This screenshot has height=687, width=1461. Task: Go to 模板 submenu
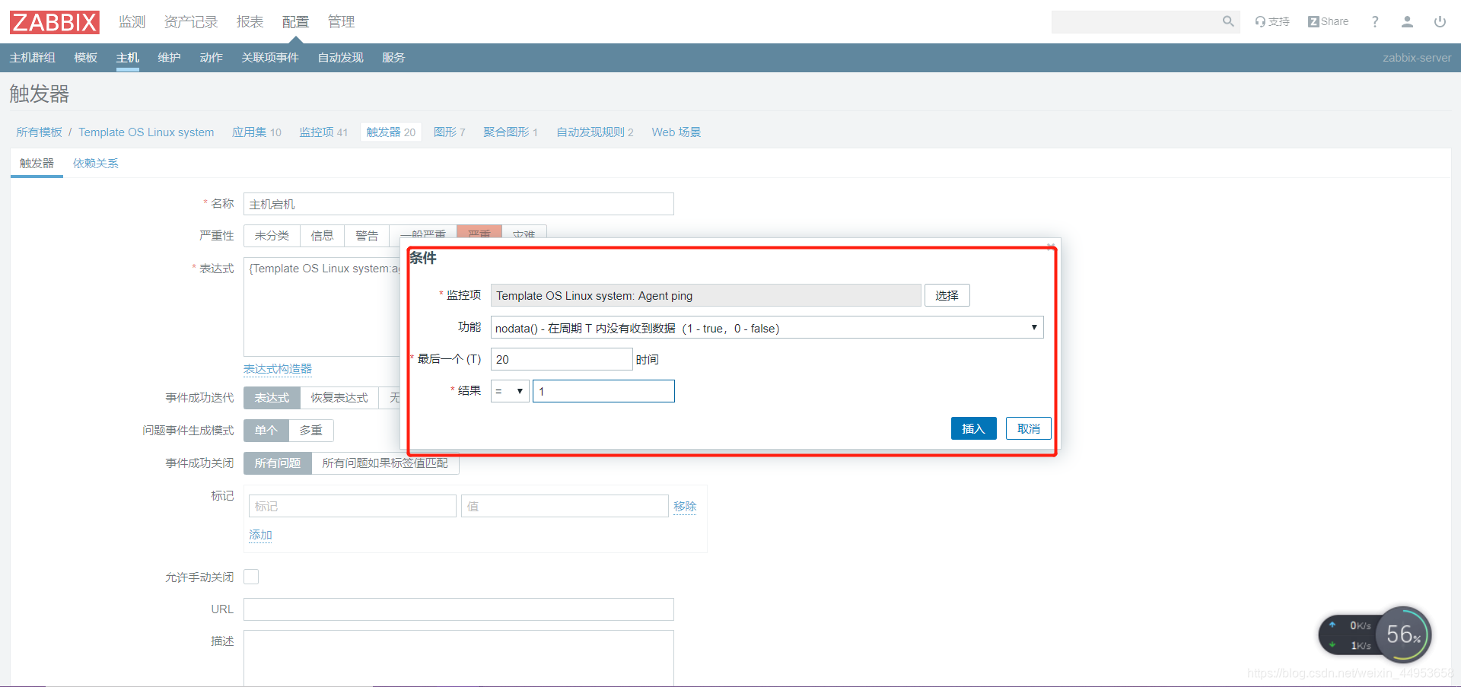pyautogui.click(x=85, y=58)
